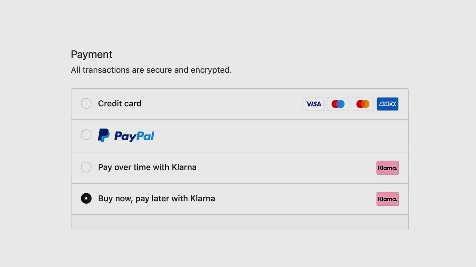The height and width of the screenshot is (267, 476).
Task: Click the Maestro card icon
Action: click(x=338, y=104)
